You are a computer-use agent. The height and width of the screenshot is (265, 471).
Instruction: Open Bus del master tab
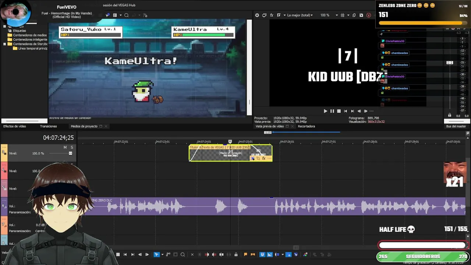456,126
